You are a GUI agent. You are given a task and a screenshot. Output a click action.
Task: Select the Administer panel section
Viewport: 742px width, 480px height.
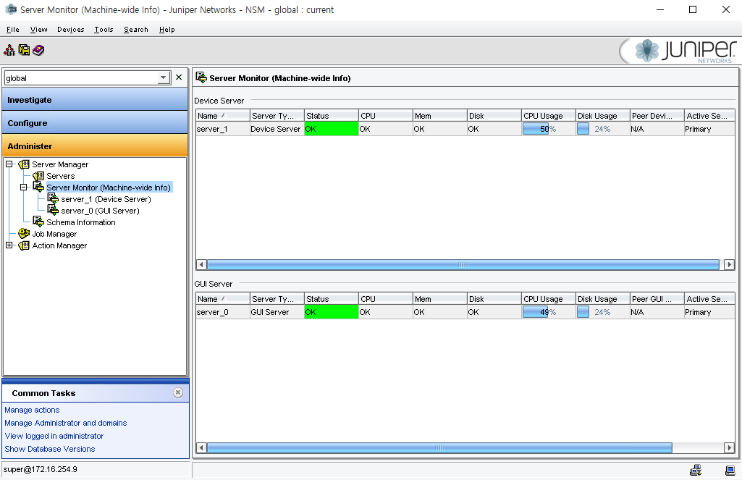95,146
